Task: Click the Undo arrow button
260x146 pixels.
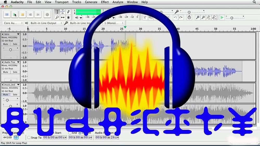Action: 175,18
